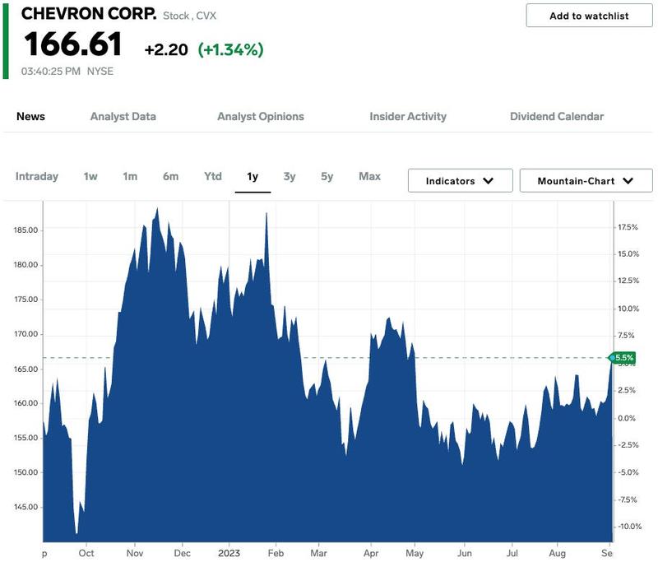Click the 0.0% percent axis label
Screen dimensions: 658x562
click(x=627, y=418)
